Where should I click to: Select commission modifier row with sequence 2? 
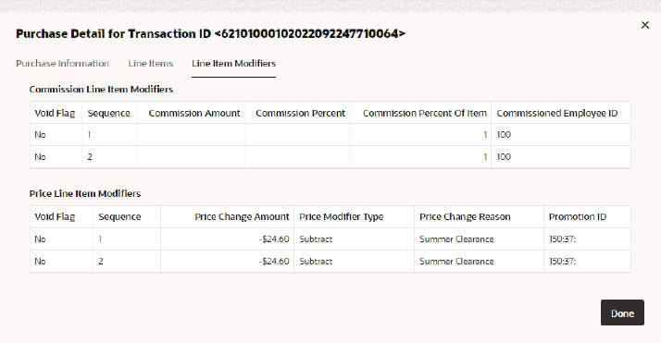point(330,157)
